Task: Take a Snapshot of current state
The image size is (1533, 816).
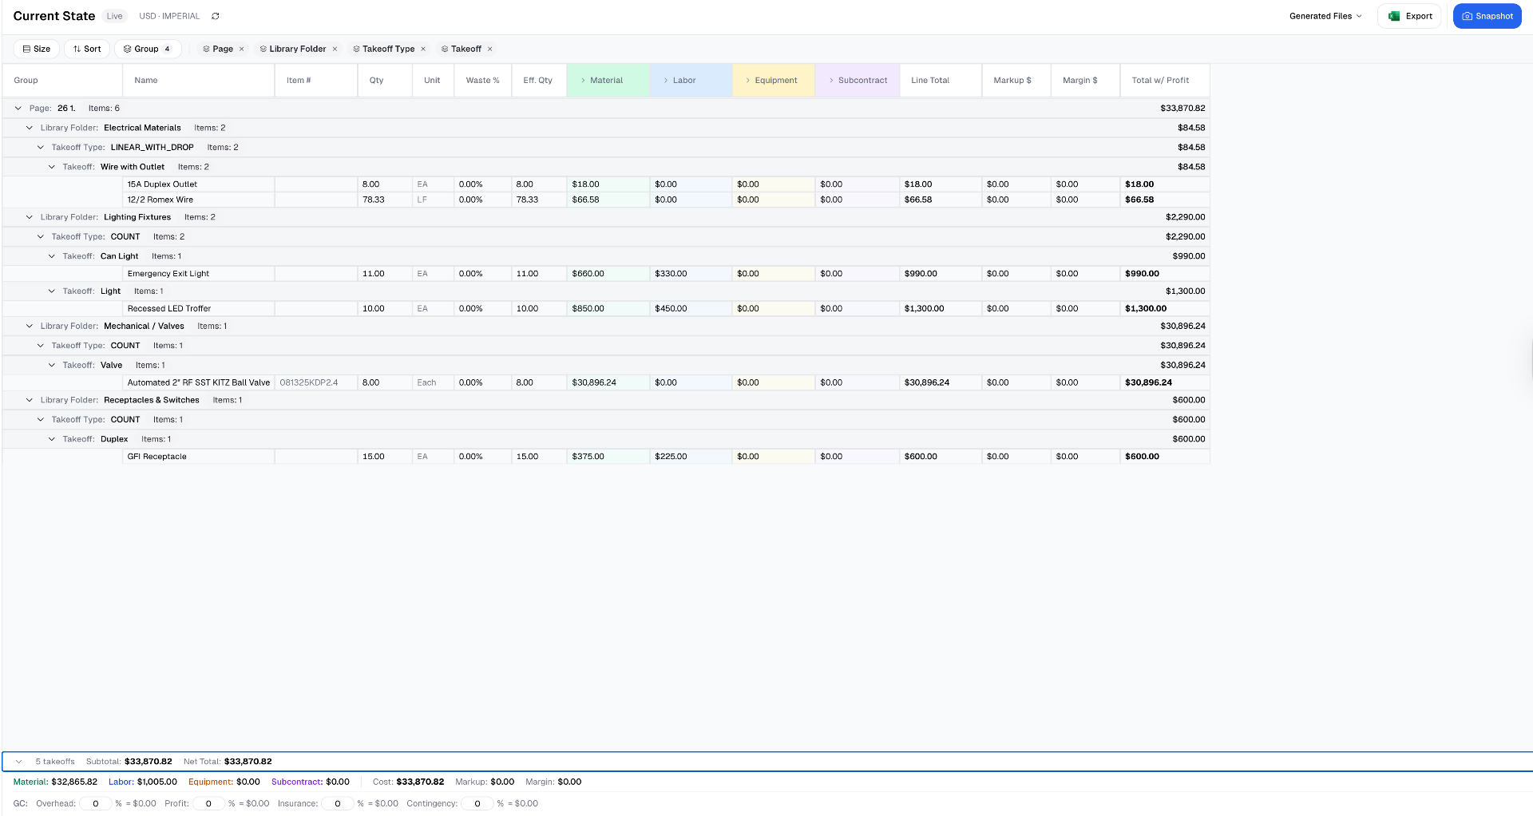Action: [1487, 16]
